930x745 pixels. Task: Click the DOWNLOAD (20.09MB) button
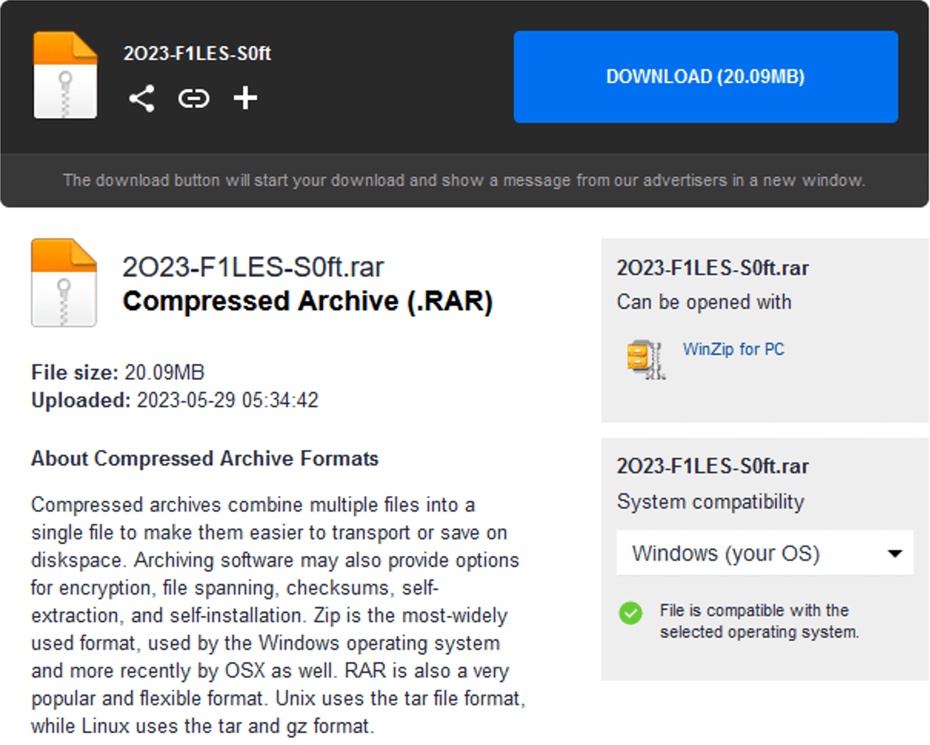click(705, 76)
